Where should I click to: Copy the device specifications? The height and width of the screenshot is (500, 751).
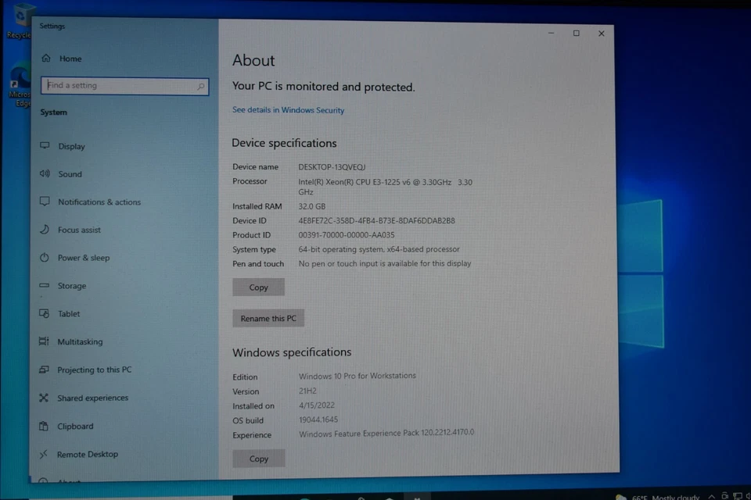coord(259,287)
